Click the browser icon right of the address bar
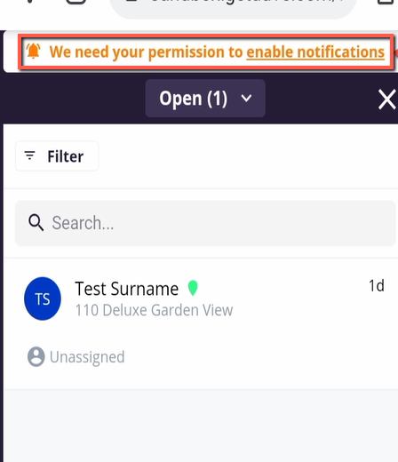This screenshot has width=398, height=462. 386,2
